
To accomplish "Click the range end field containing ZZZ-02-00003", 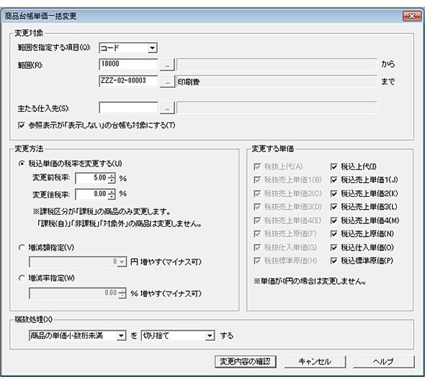I will point(128,81).
